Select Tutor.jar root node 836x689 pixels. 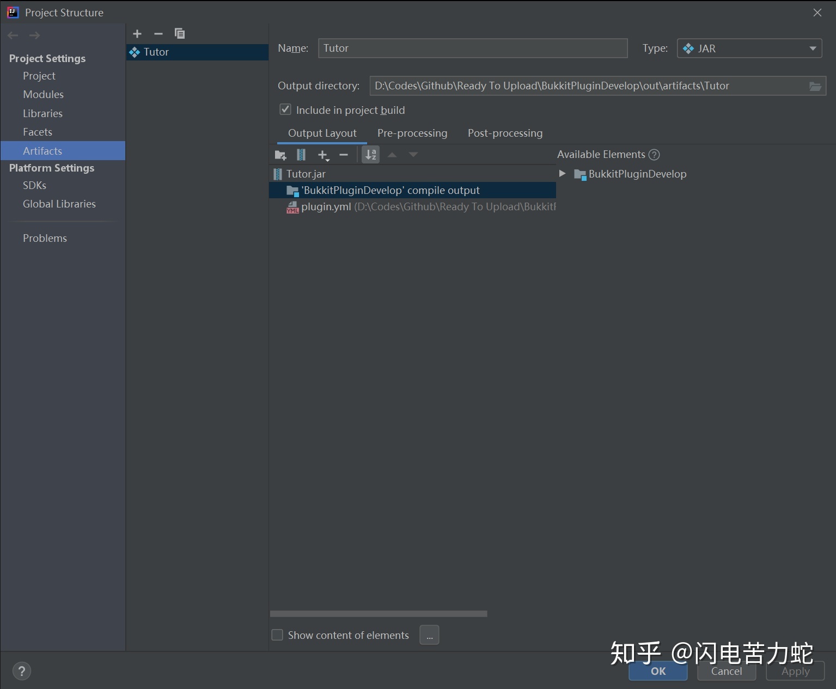point(412,174)
